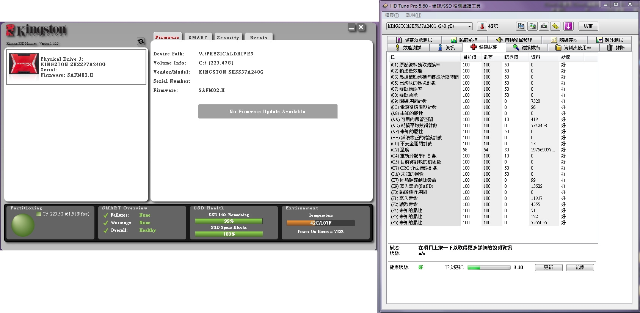Select row (01) 原始資料讀取錯誤率
Image resolution: width=640 pixels, height=313 pixels.
(x=493, y=65)
